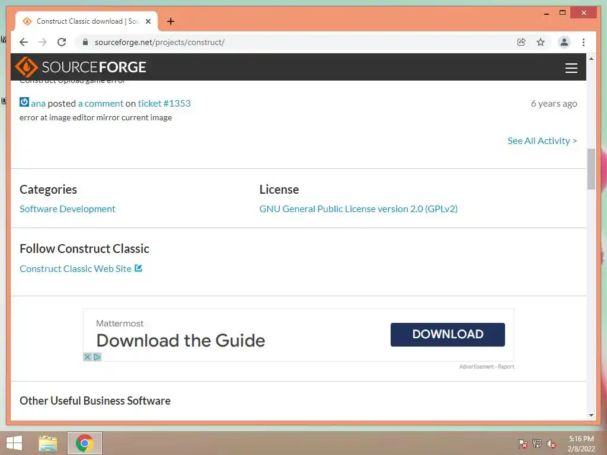Click the DOWNLOAD button in Mattermost ad
The height and width of the screenshot is (455, 607).
(448, 334)
